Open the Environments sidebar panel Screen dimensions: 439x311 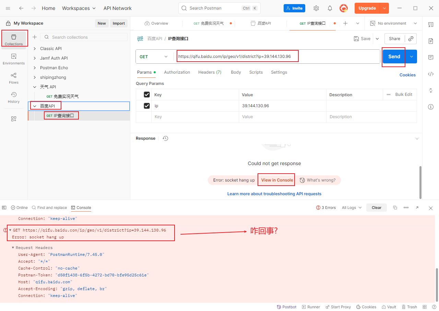point(14,59)
